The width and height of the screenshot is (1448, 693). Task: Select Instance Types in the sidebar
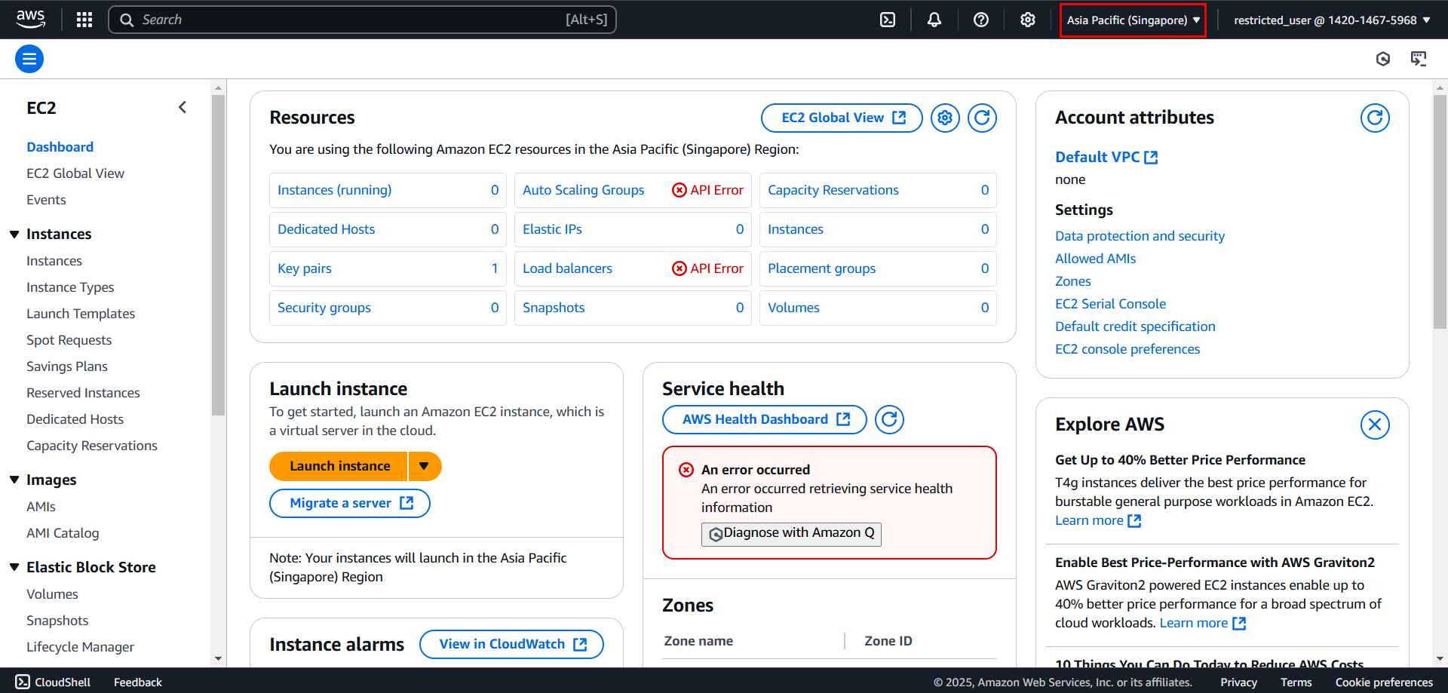tap(70, 287)
